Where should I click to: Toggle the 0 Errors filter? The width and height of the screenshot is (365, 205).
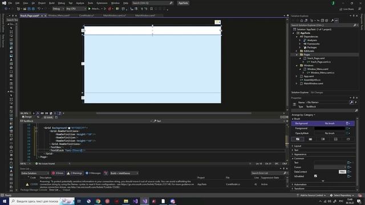58,173
